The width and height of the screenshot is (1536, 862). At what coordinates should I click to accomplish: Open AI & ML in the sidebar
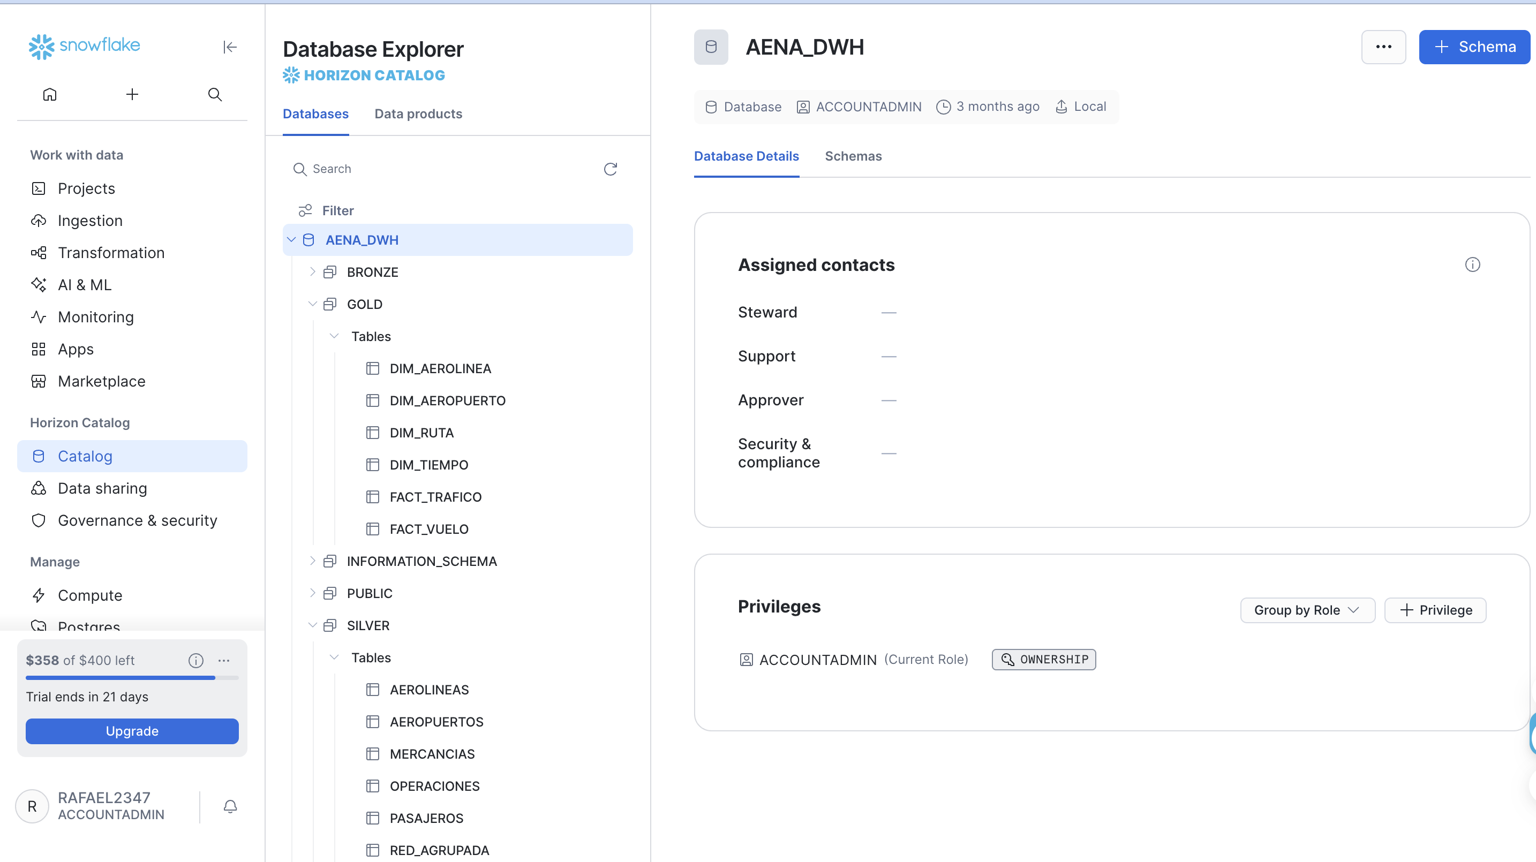pyautogui.click(x=132, y=285)
